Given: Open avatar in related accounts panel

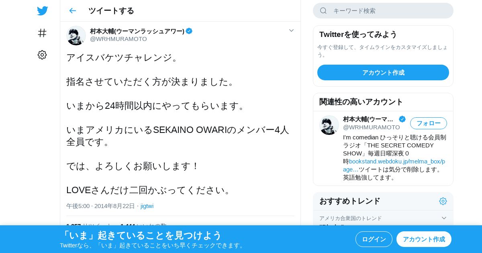Looking at the screenshot, I should pos(329,125).
